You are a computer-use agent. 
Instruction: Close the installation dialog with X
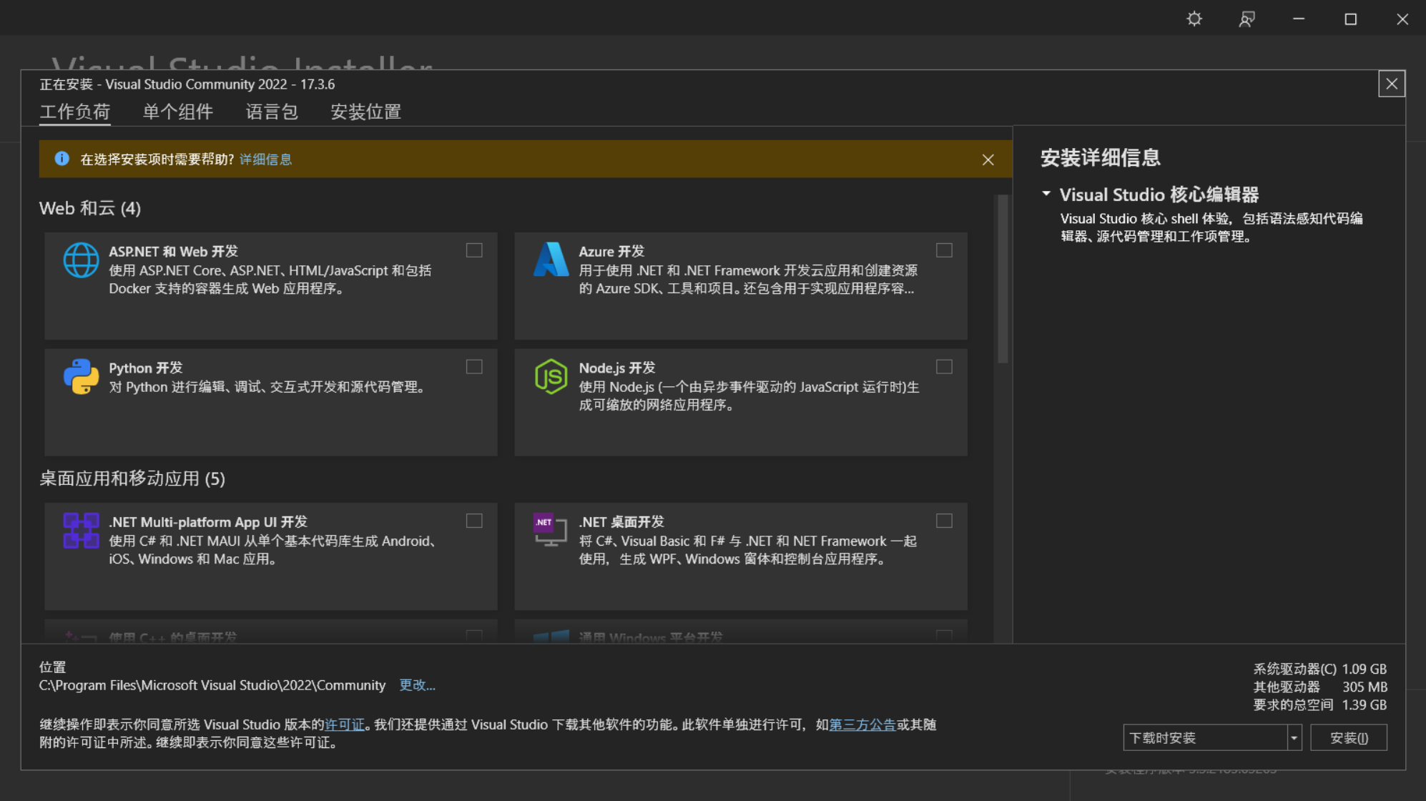(1392, 84)
